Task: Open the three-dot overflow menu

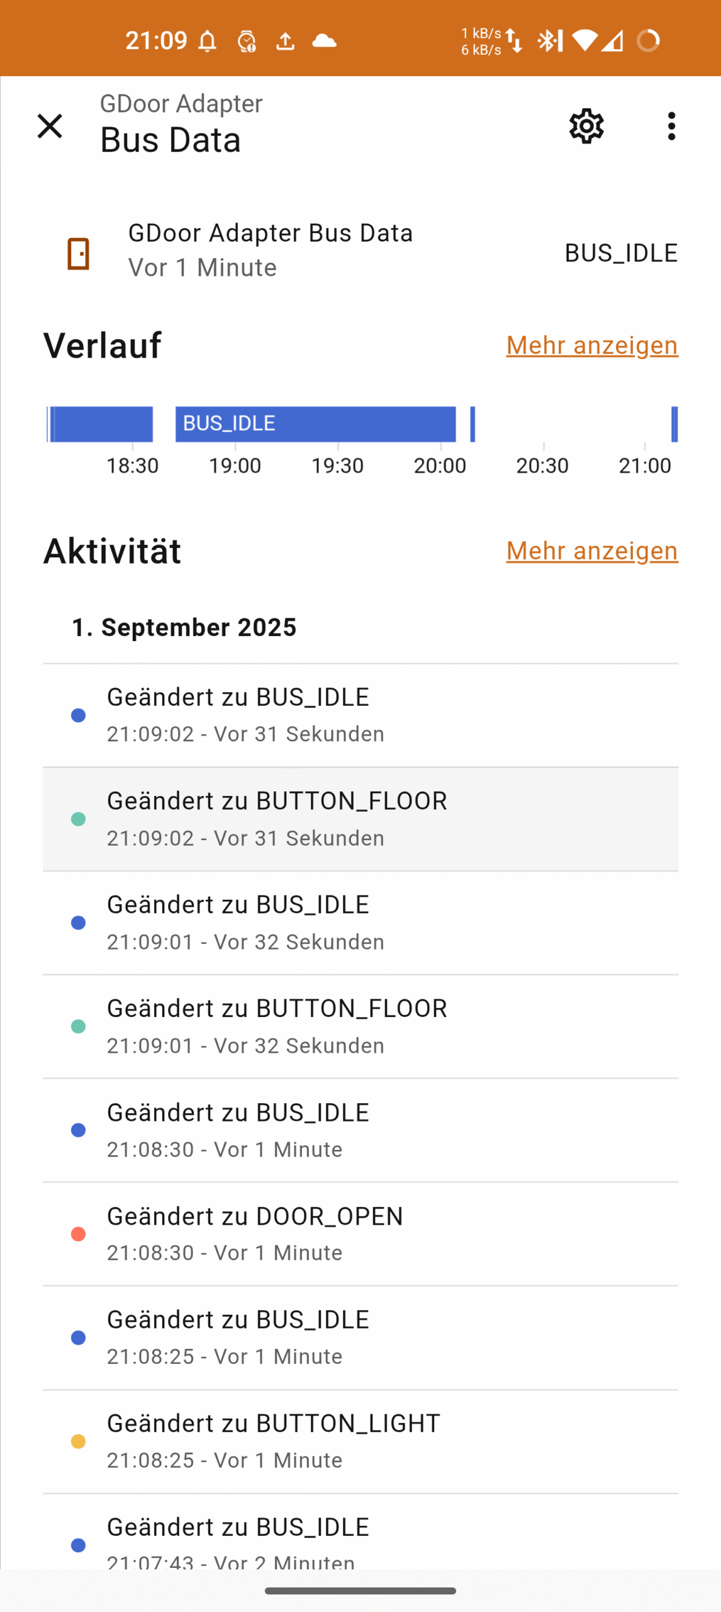Action: click(x=671, y=126)
